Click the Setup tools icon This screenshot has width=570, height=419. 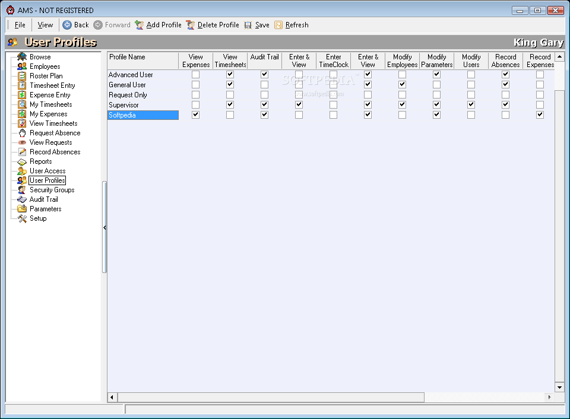click(x=22, y=218)
